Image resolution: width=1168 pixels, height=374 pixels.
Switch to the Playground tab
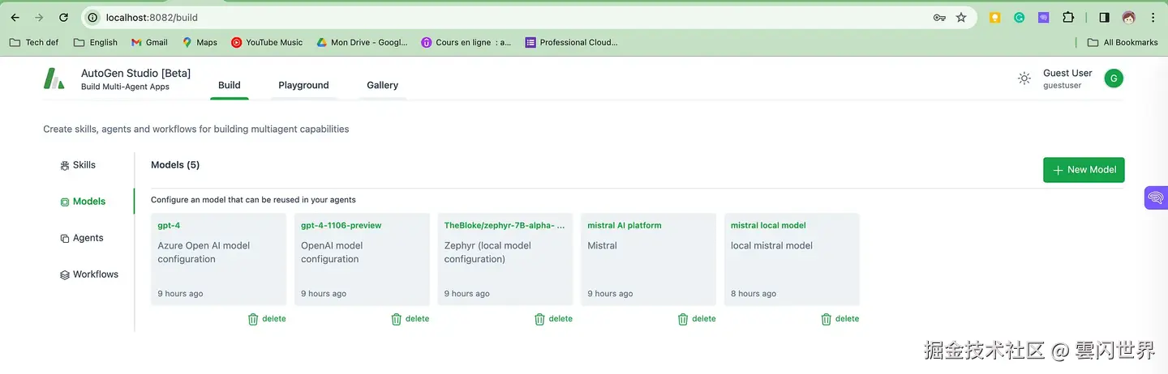pos(303,85)
